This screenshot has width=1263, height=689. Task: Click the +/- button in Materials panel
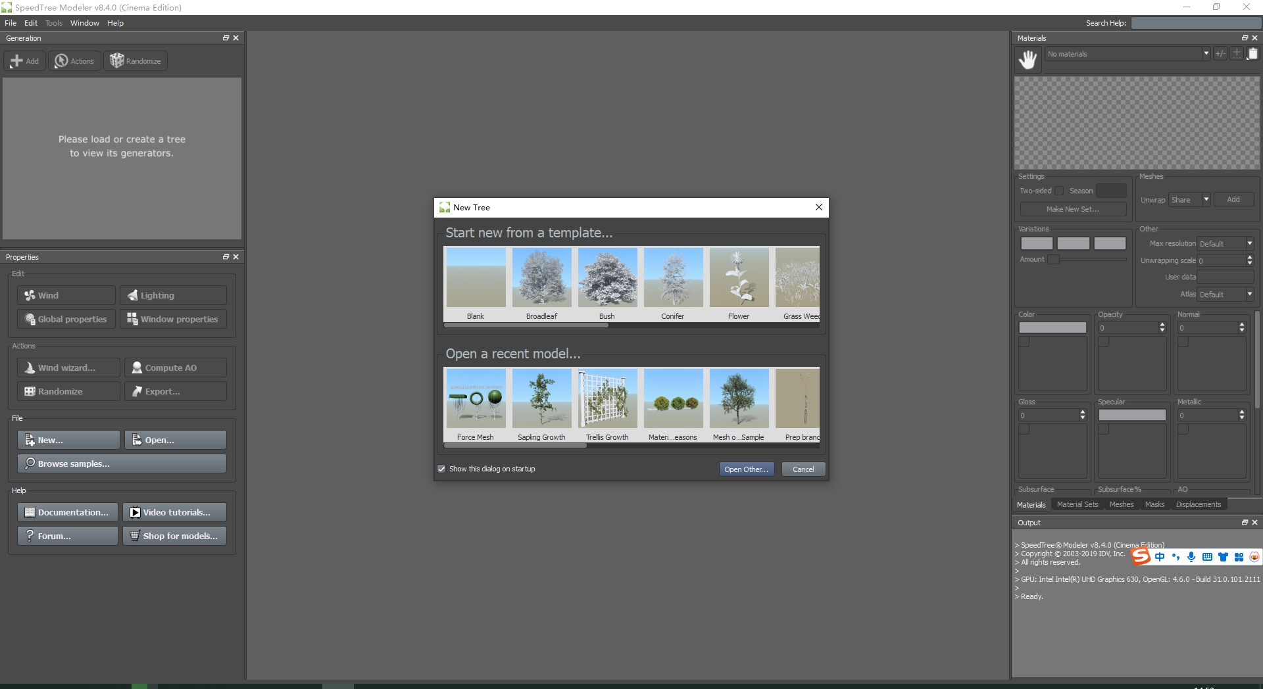1220,54
